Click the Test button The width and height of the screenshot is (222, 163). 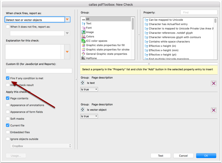[160, 156]
